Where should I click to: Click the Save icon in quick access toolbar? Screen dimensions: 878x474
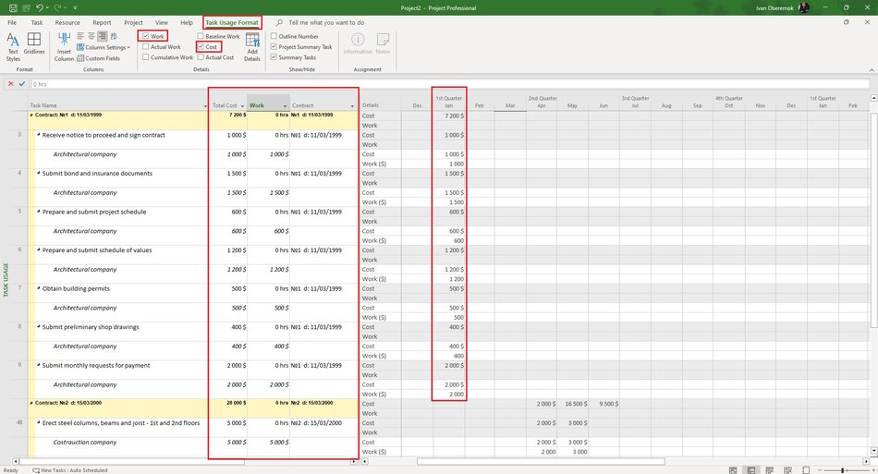click(12, 7)
